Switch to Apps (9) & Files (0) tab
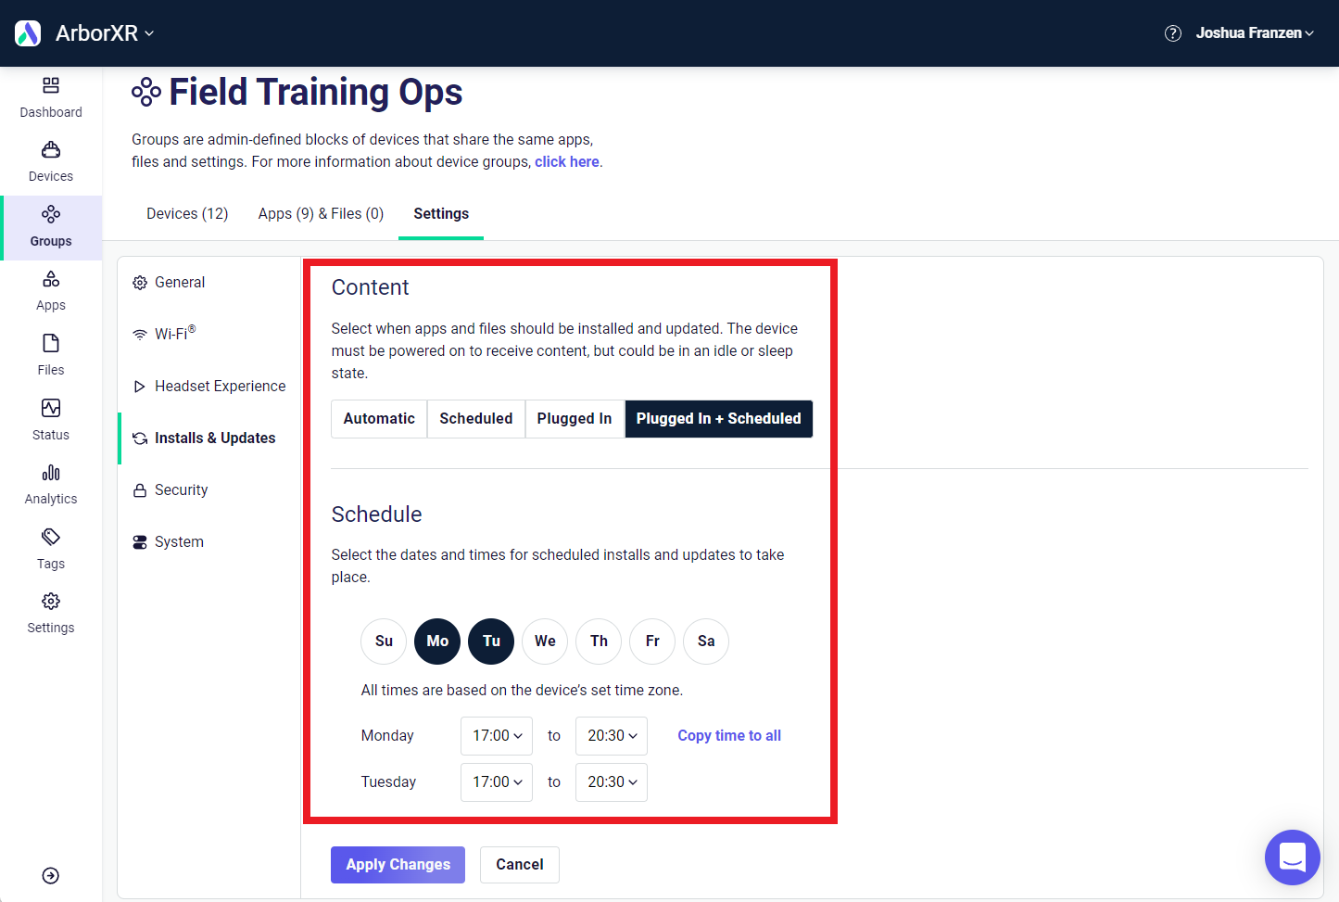 (321, 213)
